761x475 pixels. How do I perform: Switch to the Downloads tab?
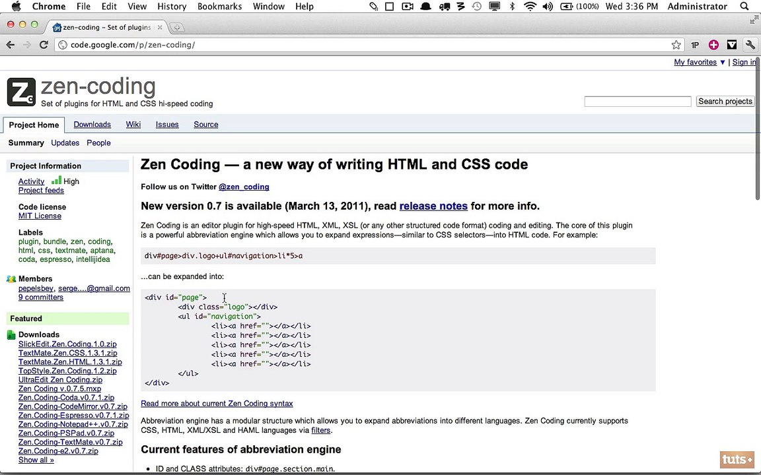point(92,125)
